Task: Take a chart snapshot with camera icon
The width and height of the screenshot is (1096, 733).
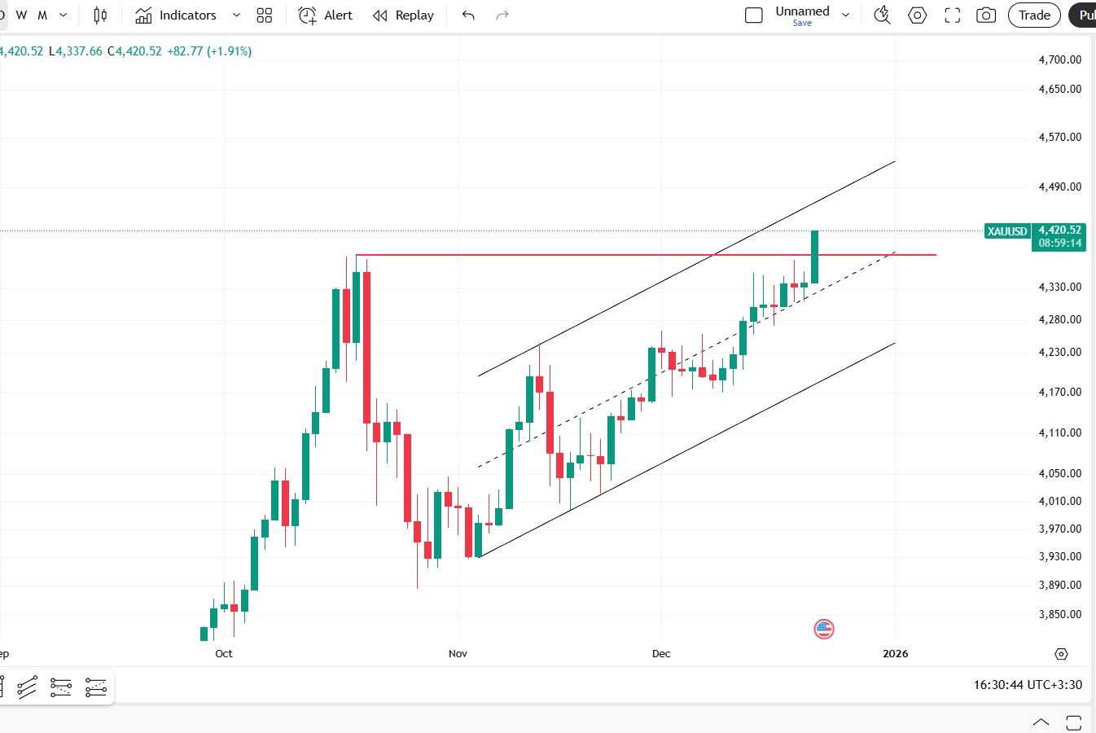Action: click(986, 15)
